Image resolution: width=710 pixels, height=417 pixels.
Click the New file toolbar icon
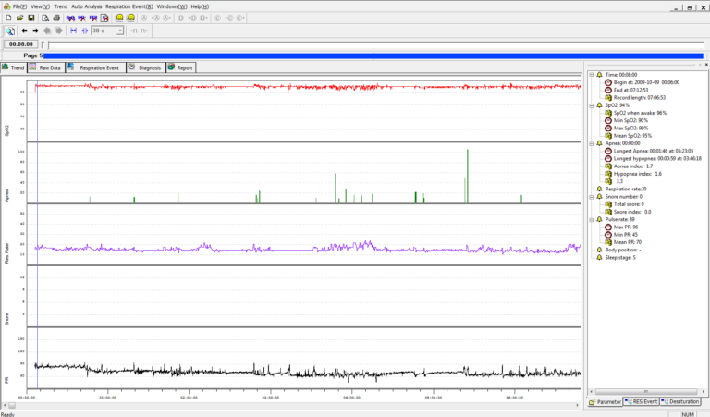pyautogui.click(x=8, y=18)
